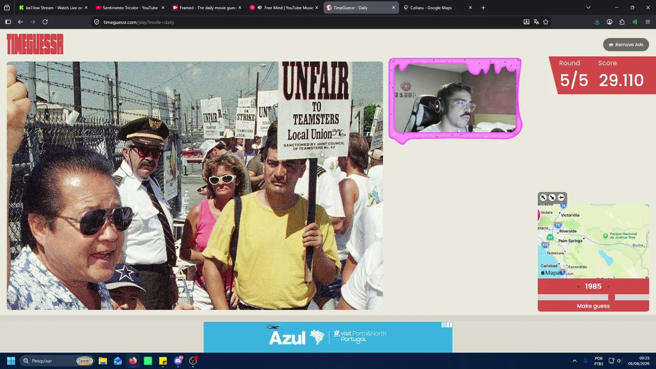Toggle the browser sidebar panel
The width and height of the screenshot is (656, 369).
click(x=8, y=22)
